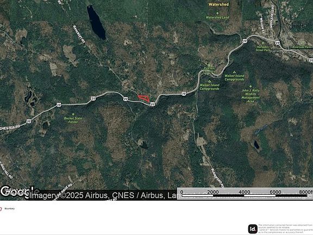Click the yellow Watershed label

click(x=218, y=4)
